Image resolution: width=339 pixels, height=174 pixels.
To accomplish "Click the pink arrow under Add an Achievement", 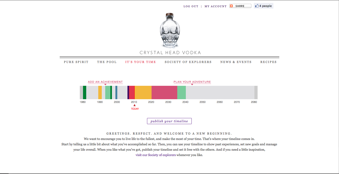I will 105,85.
